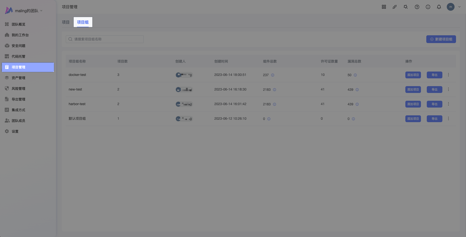The image size is (466, 237).
Task: Click 导出 for the 默认项目组 row
Action: click(434, 119)
